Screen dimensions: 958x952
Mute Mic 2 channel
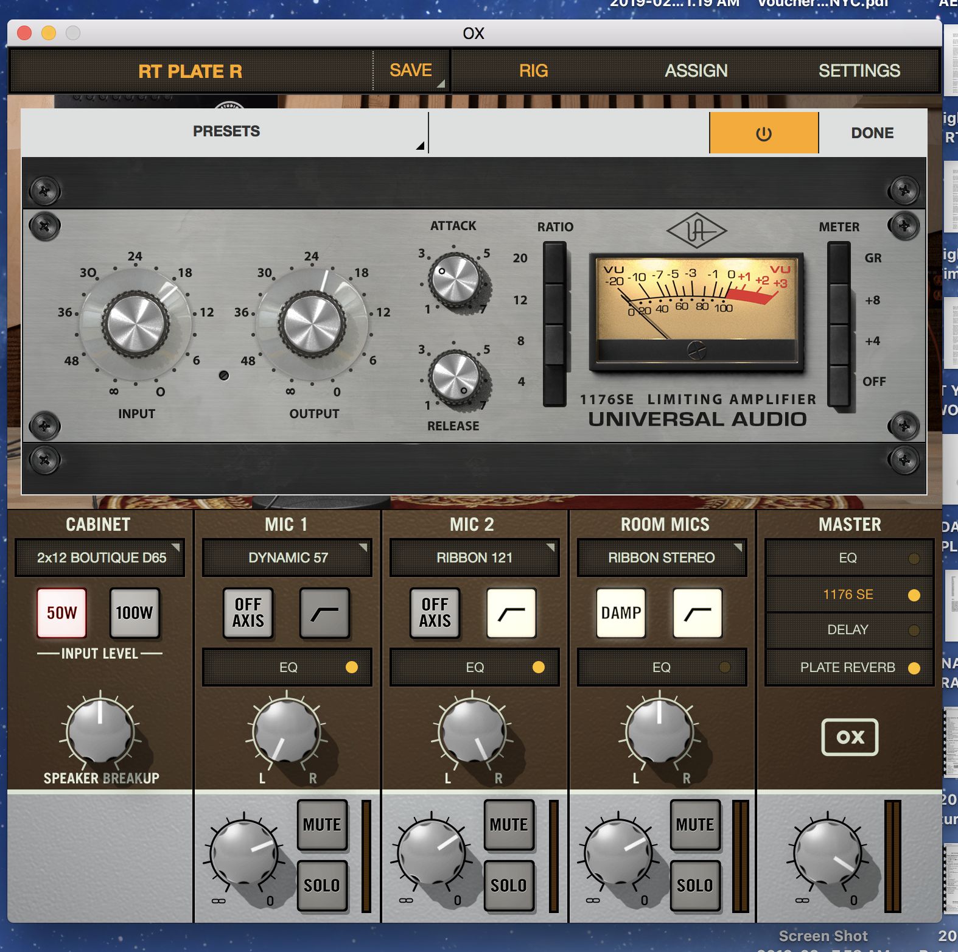509,825
